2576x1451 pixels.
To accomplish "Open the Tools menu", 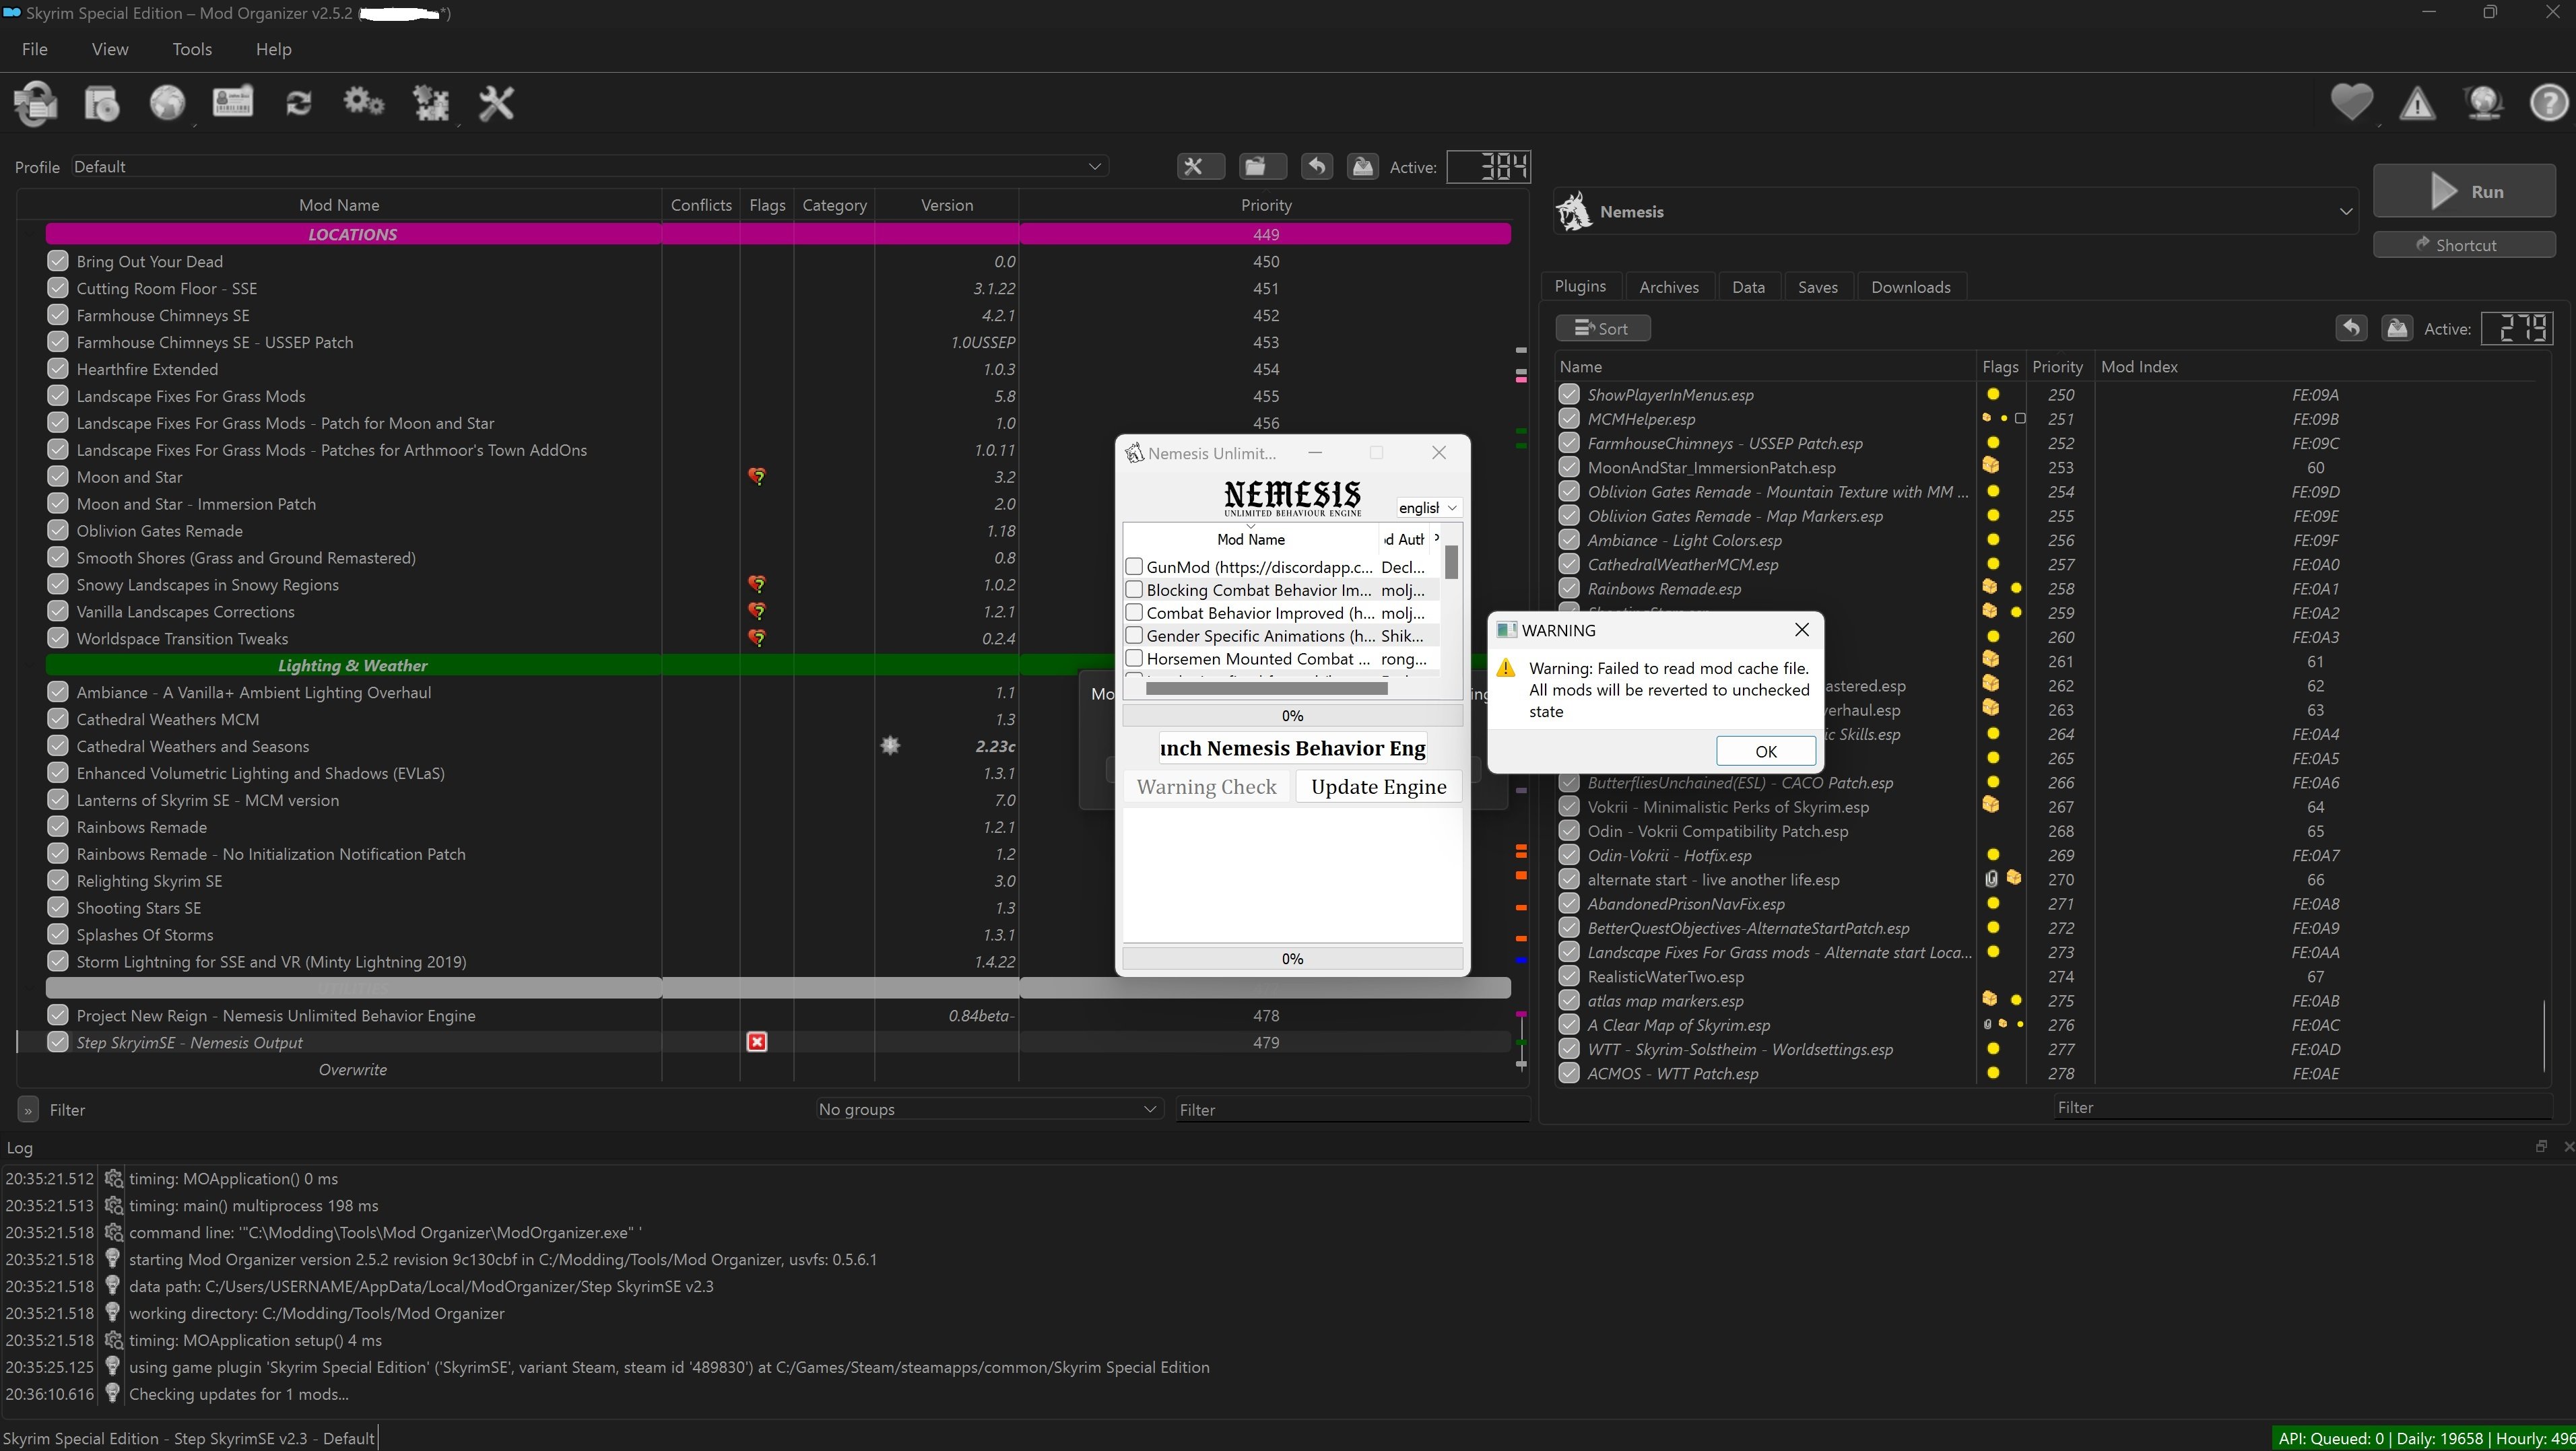I will (192, 49).
